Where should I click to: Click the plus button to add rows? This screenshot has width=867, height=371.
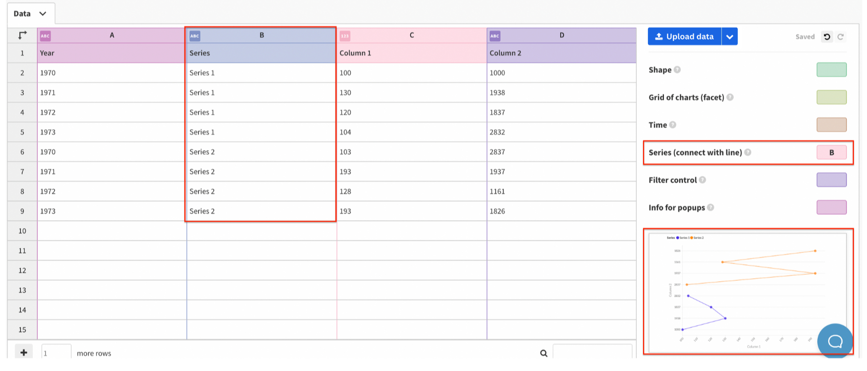(24, 353)
